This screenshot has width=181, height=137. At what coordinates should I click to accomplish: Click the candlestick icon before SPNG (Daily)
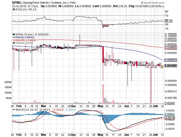(14, 34)
